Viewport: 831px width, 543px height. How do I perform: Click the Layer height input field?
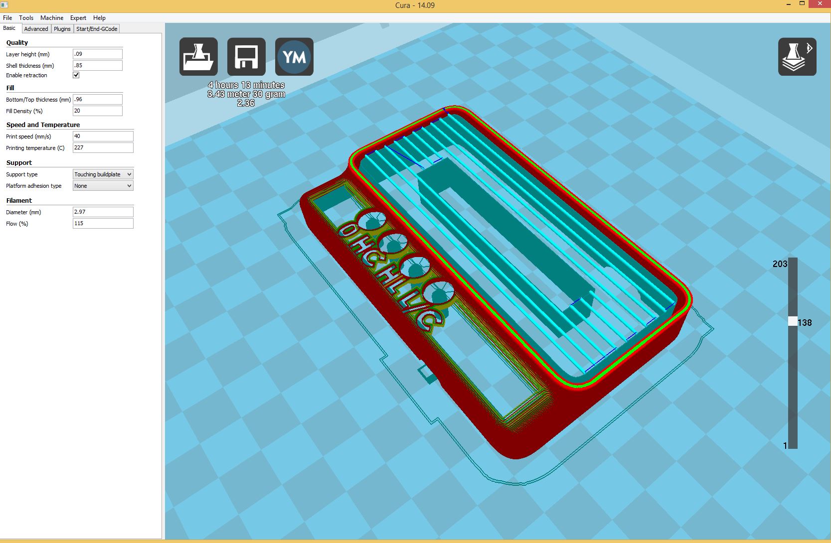pos(98,54)
